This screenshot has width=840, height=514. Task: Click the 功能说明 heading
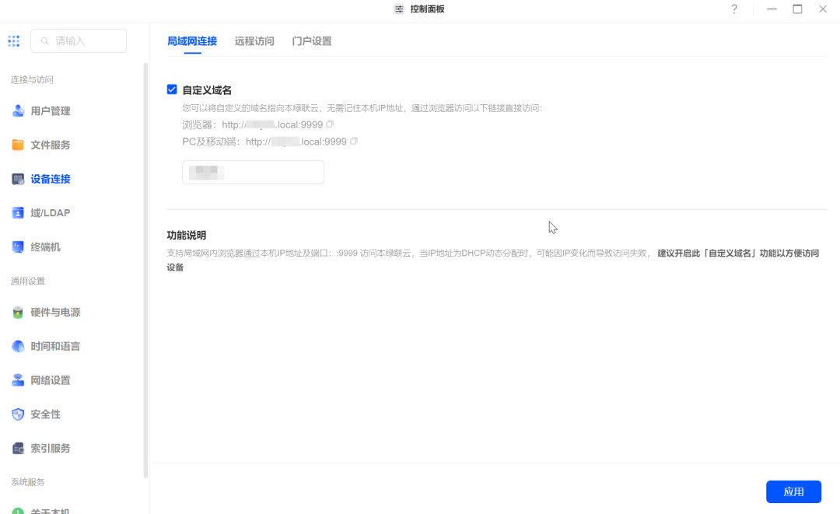coord(187,235)
